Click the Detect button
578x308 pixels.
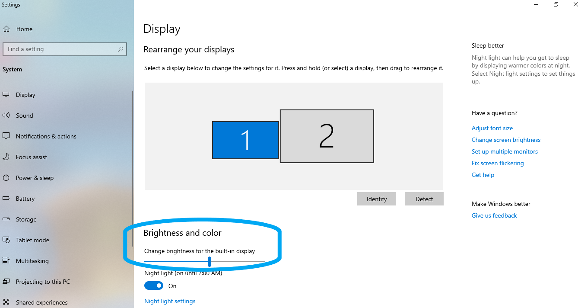424,199
